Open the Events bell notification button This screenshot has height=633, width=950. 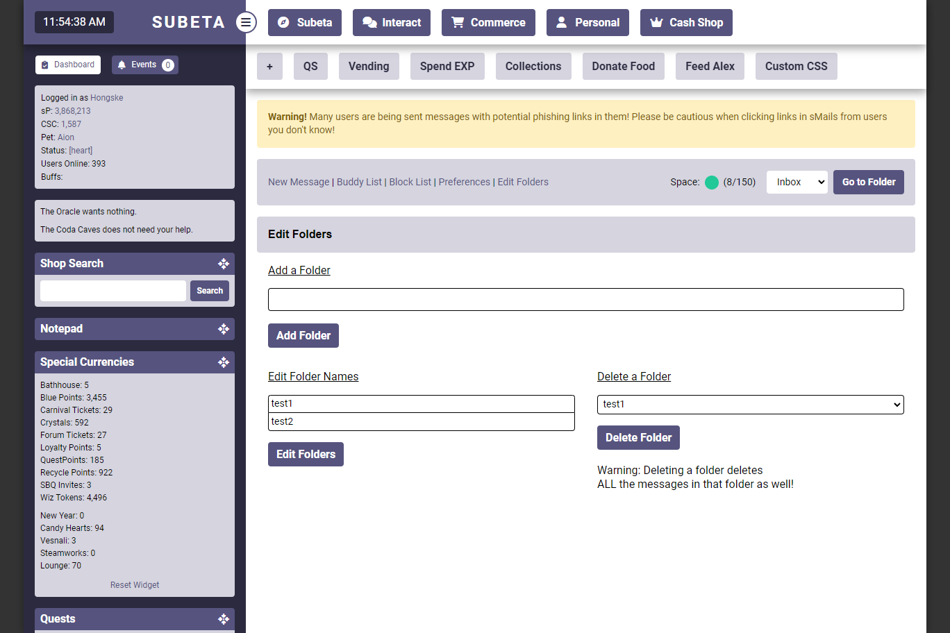point(145,65)
